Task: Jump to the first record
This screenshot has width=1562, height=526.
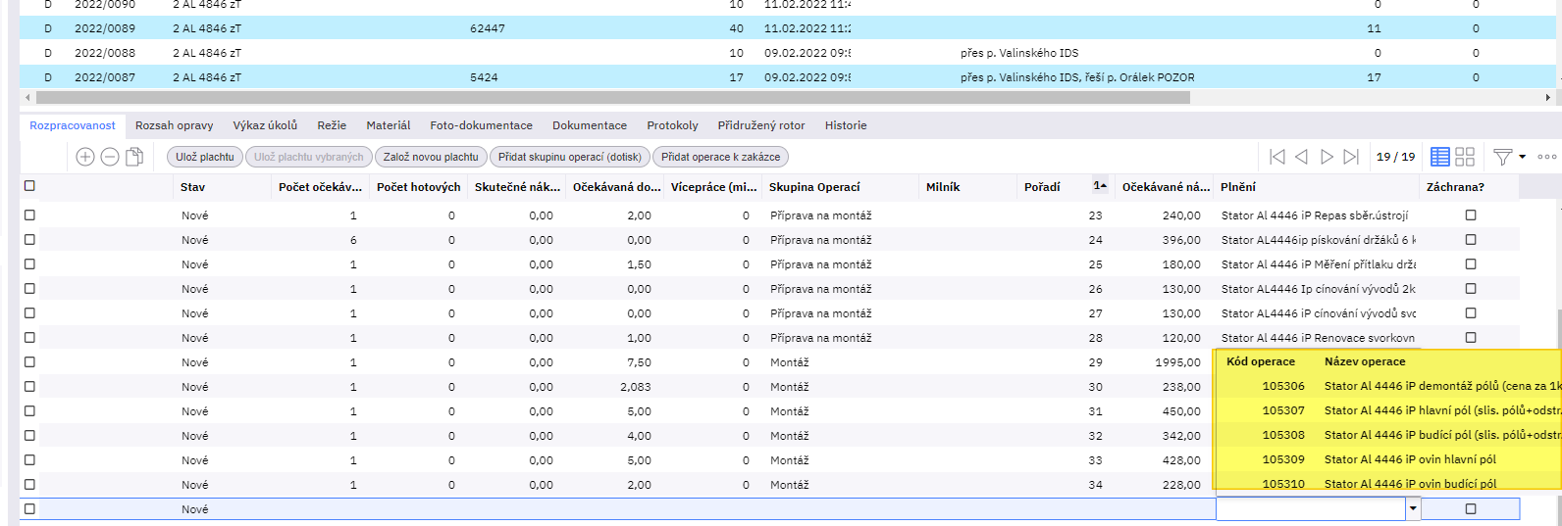Action: tap(1276, 157)
